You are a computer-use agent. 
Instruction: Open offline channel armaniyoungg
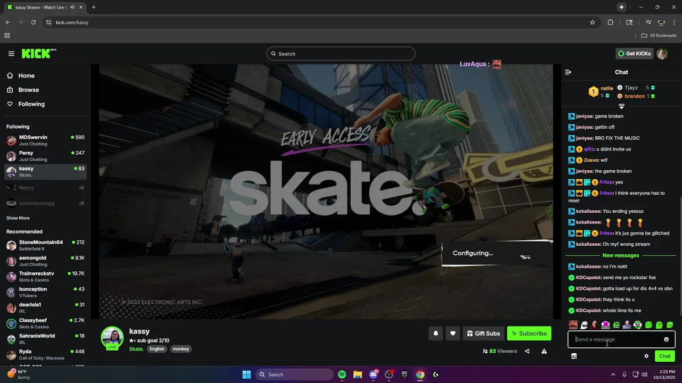coord(45,203)
